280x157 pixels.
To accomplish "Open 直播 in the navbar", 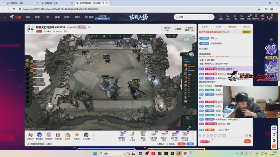I will tap(37, 17).
